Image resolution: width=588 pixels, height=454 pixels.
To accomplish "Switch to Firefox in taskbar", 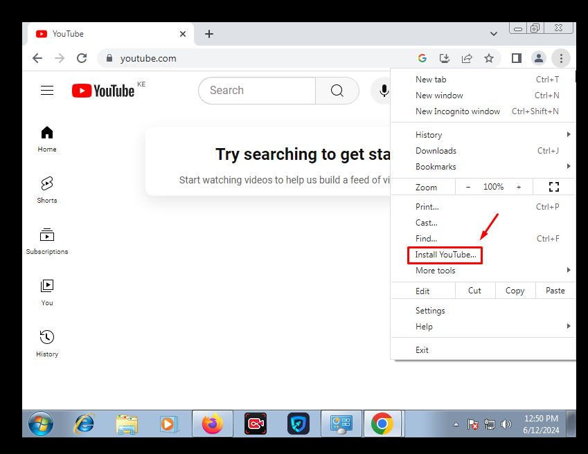I will [x=213, y=424].
